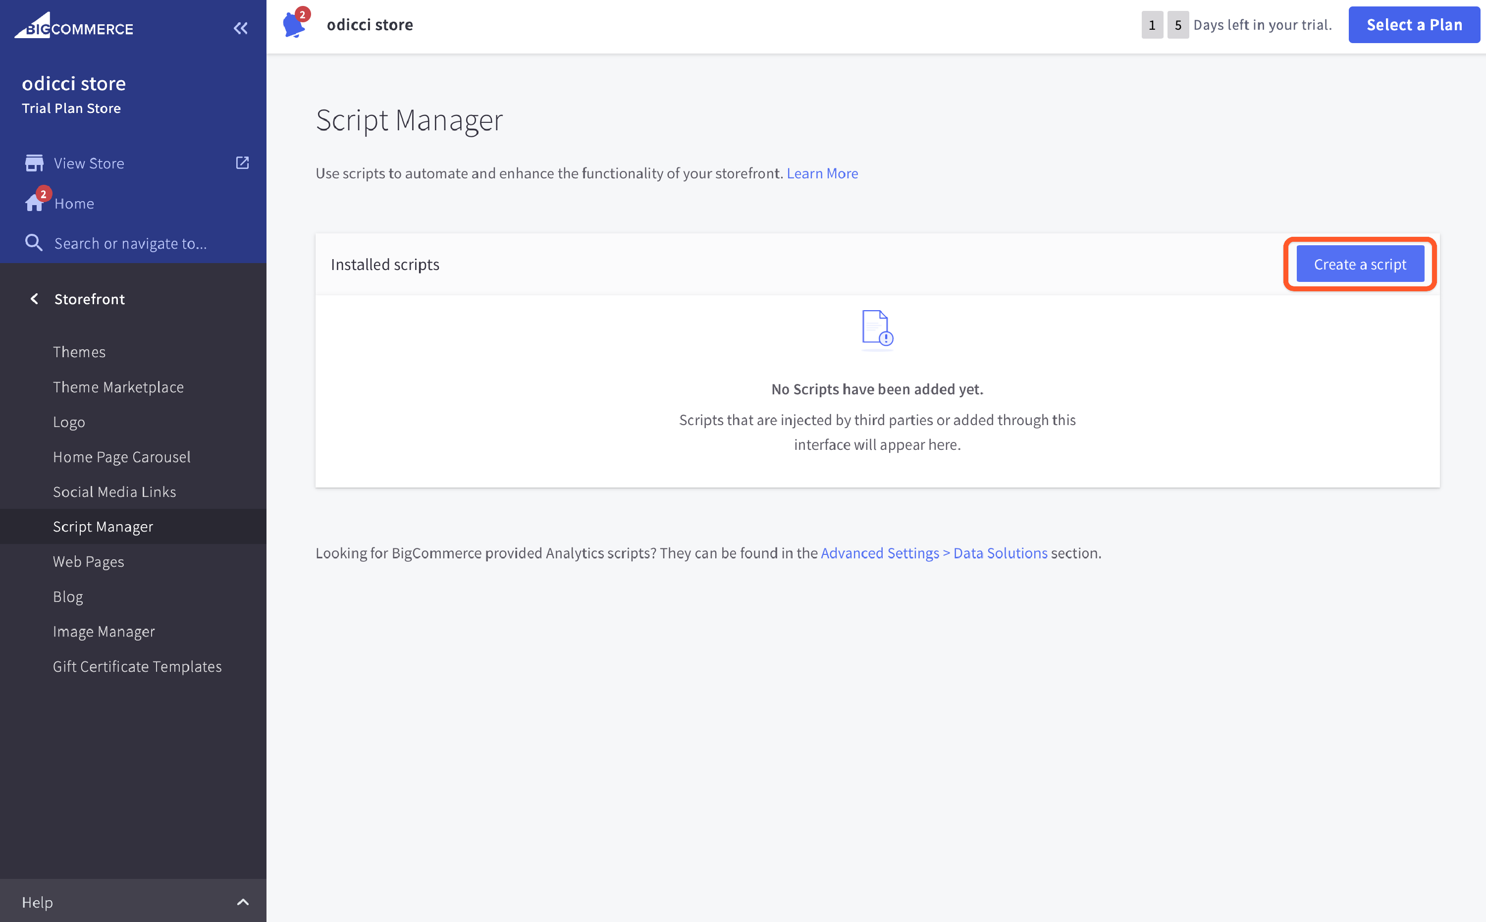Expand the Help menu chevron

[243, 902]
